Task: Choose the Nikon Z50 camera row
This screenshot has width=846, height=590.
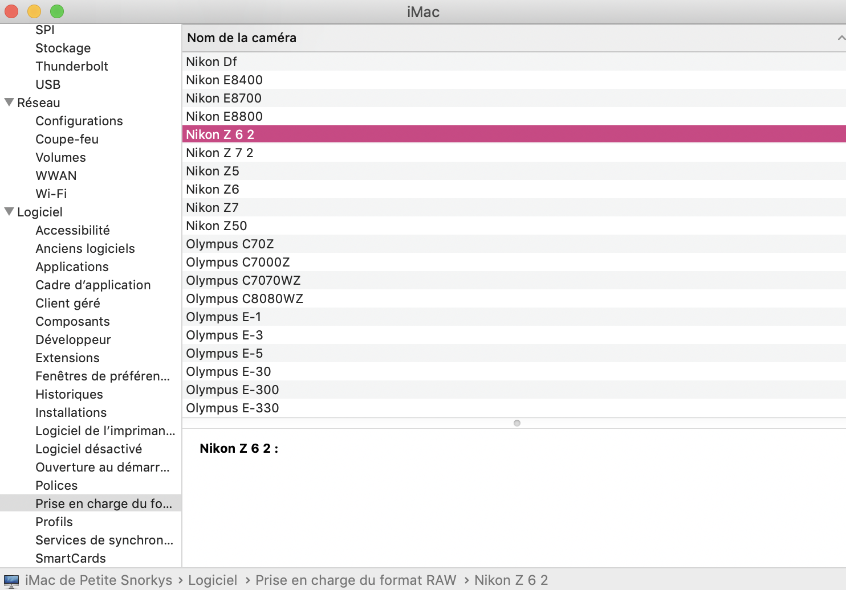Action: pos(514,226)
